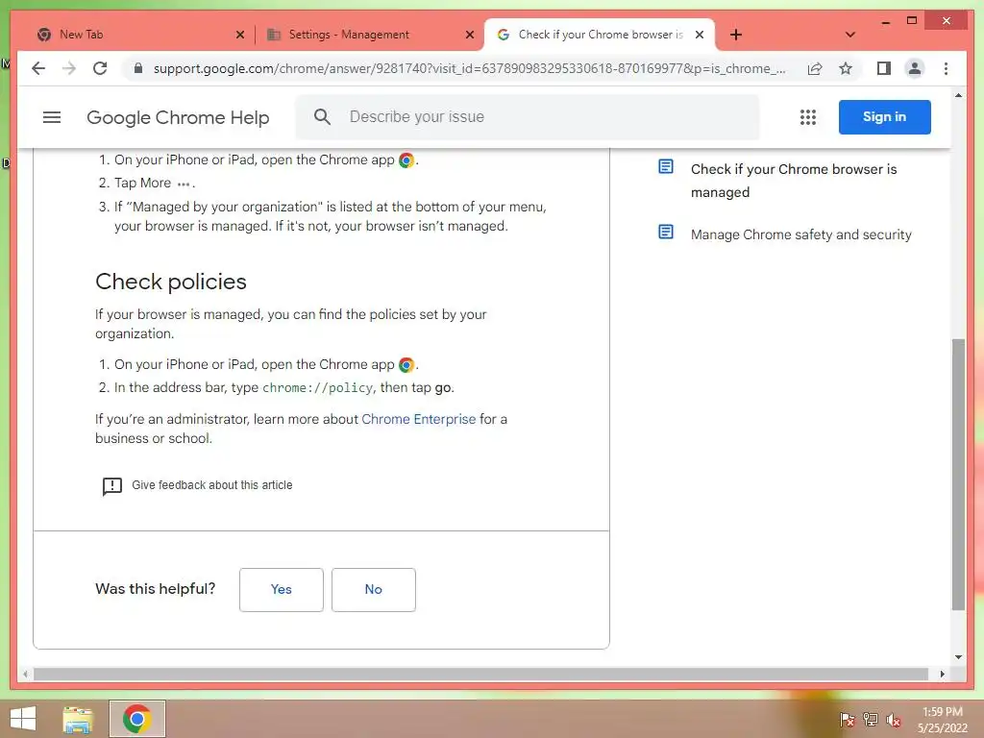The width and height of the screenshot is (984, 738).
Task: Click document icon beside Check if your Chrome
Action: pos(666,167)
